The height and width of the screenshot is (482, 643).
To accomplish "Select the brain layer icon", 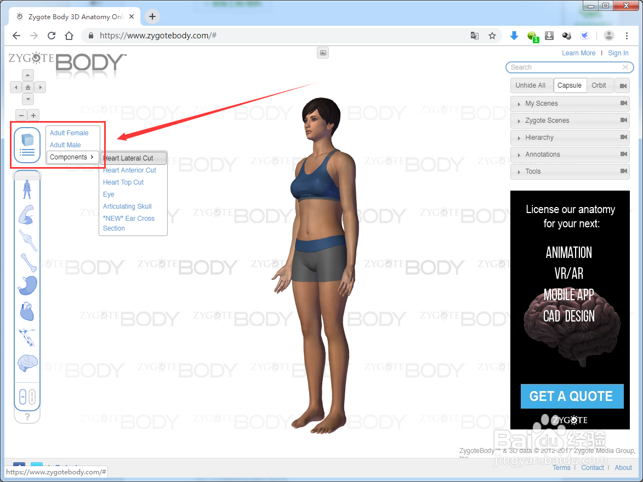I will pyautogui.click(x=27, y=363).
